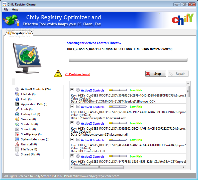
Task: Click the Shared Dlls gear icon
Action: click(17, 154)
